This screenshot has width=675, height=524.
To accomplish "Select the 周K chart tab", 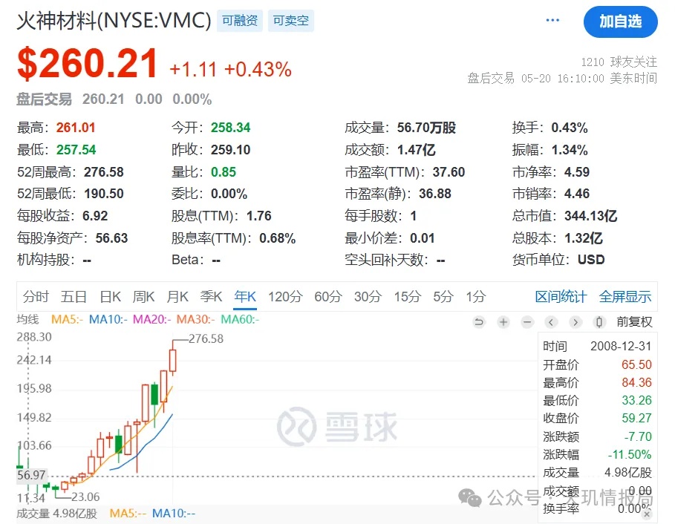I will tap(143, 296).
